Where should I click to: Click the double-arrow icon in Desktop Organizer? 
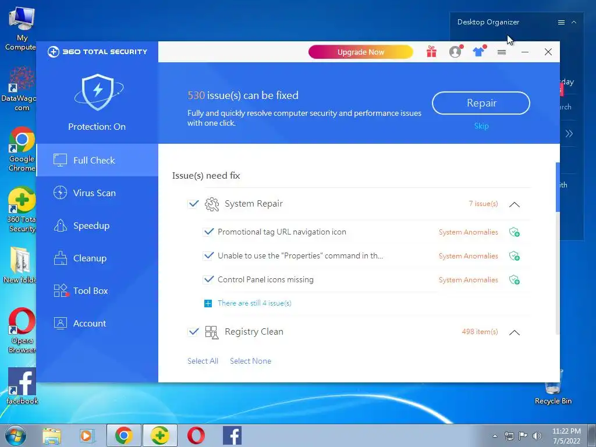[x=569, y=133]
